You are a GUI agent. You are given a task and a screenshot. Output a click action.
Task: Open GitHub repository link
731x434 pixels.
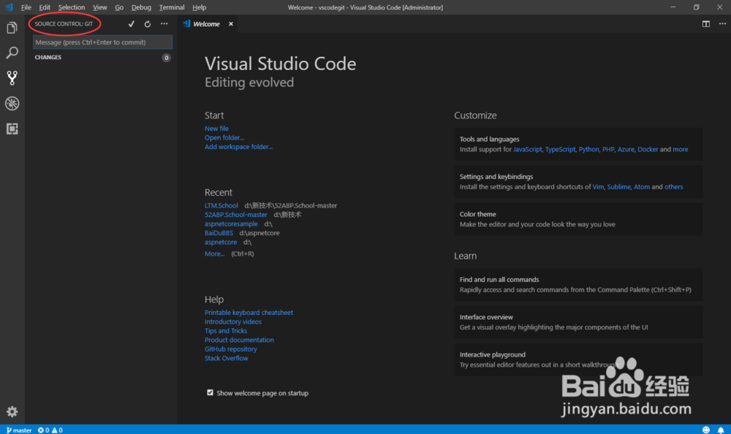pos(231,349)
